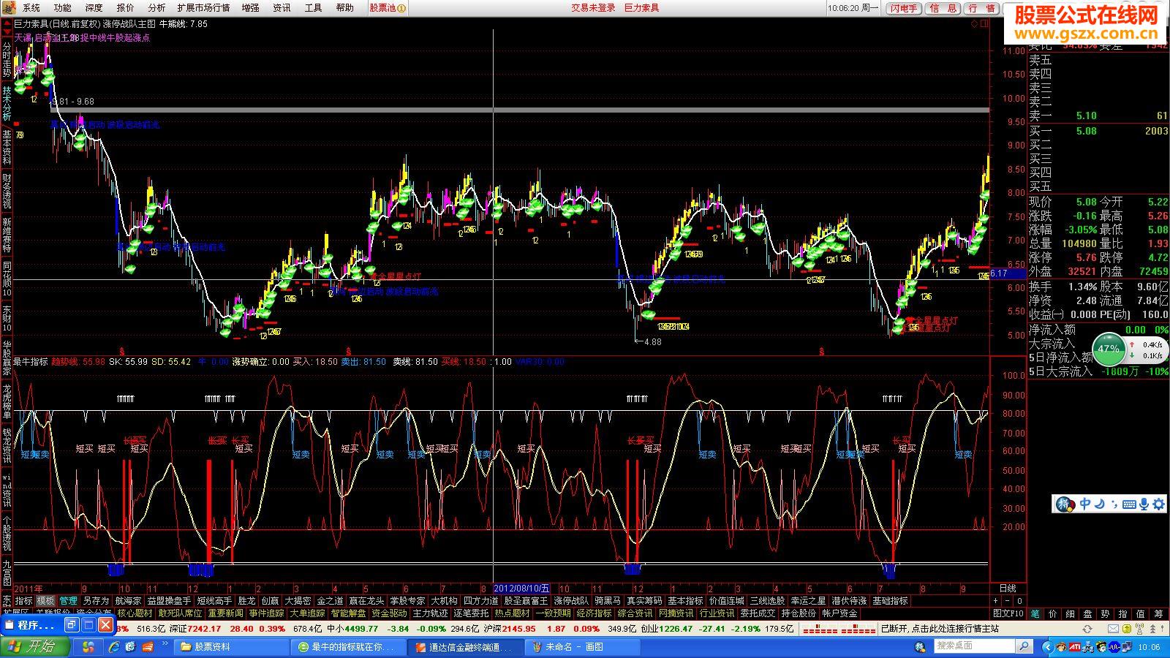
Task: Click the desktop search magnifier icon
Action: point(1024,646)
